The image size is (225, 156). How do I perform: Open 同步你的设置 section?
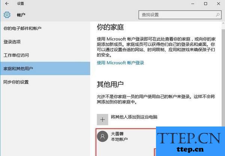(x=45, y=82)
